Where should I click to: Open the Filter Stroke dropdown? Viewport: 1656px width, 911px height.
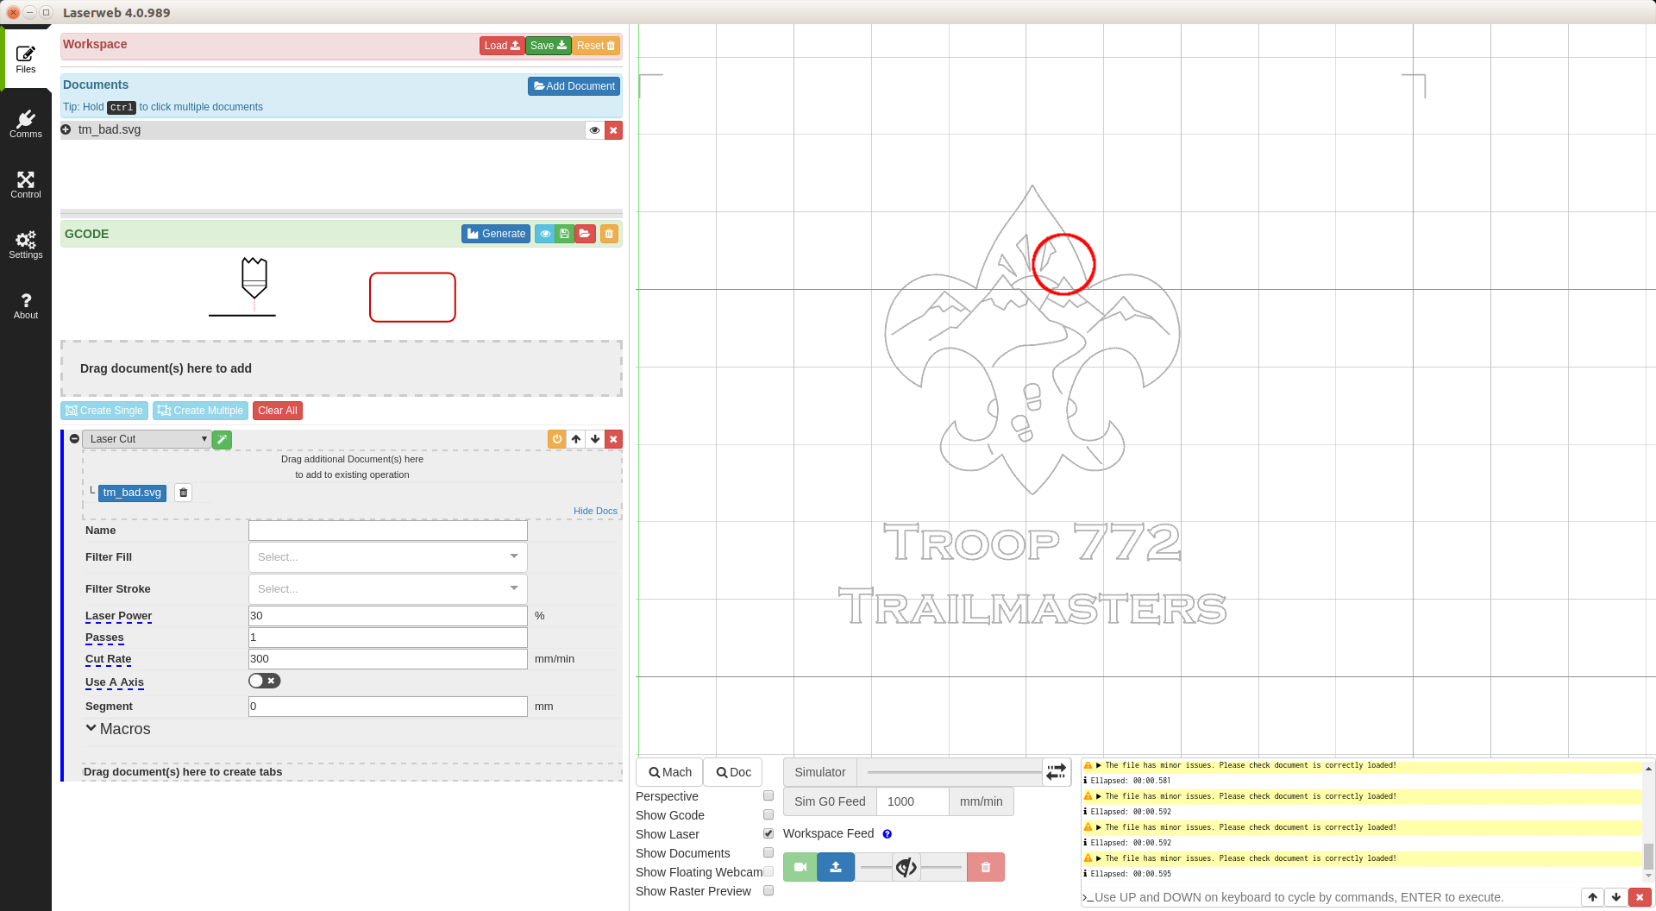point(387,589)
